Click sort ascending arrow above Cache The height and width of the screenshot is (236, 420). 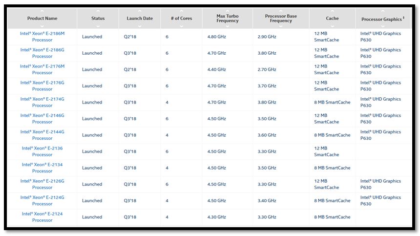[x=332, y=11]
